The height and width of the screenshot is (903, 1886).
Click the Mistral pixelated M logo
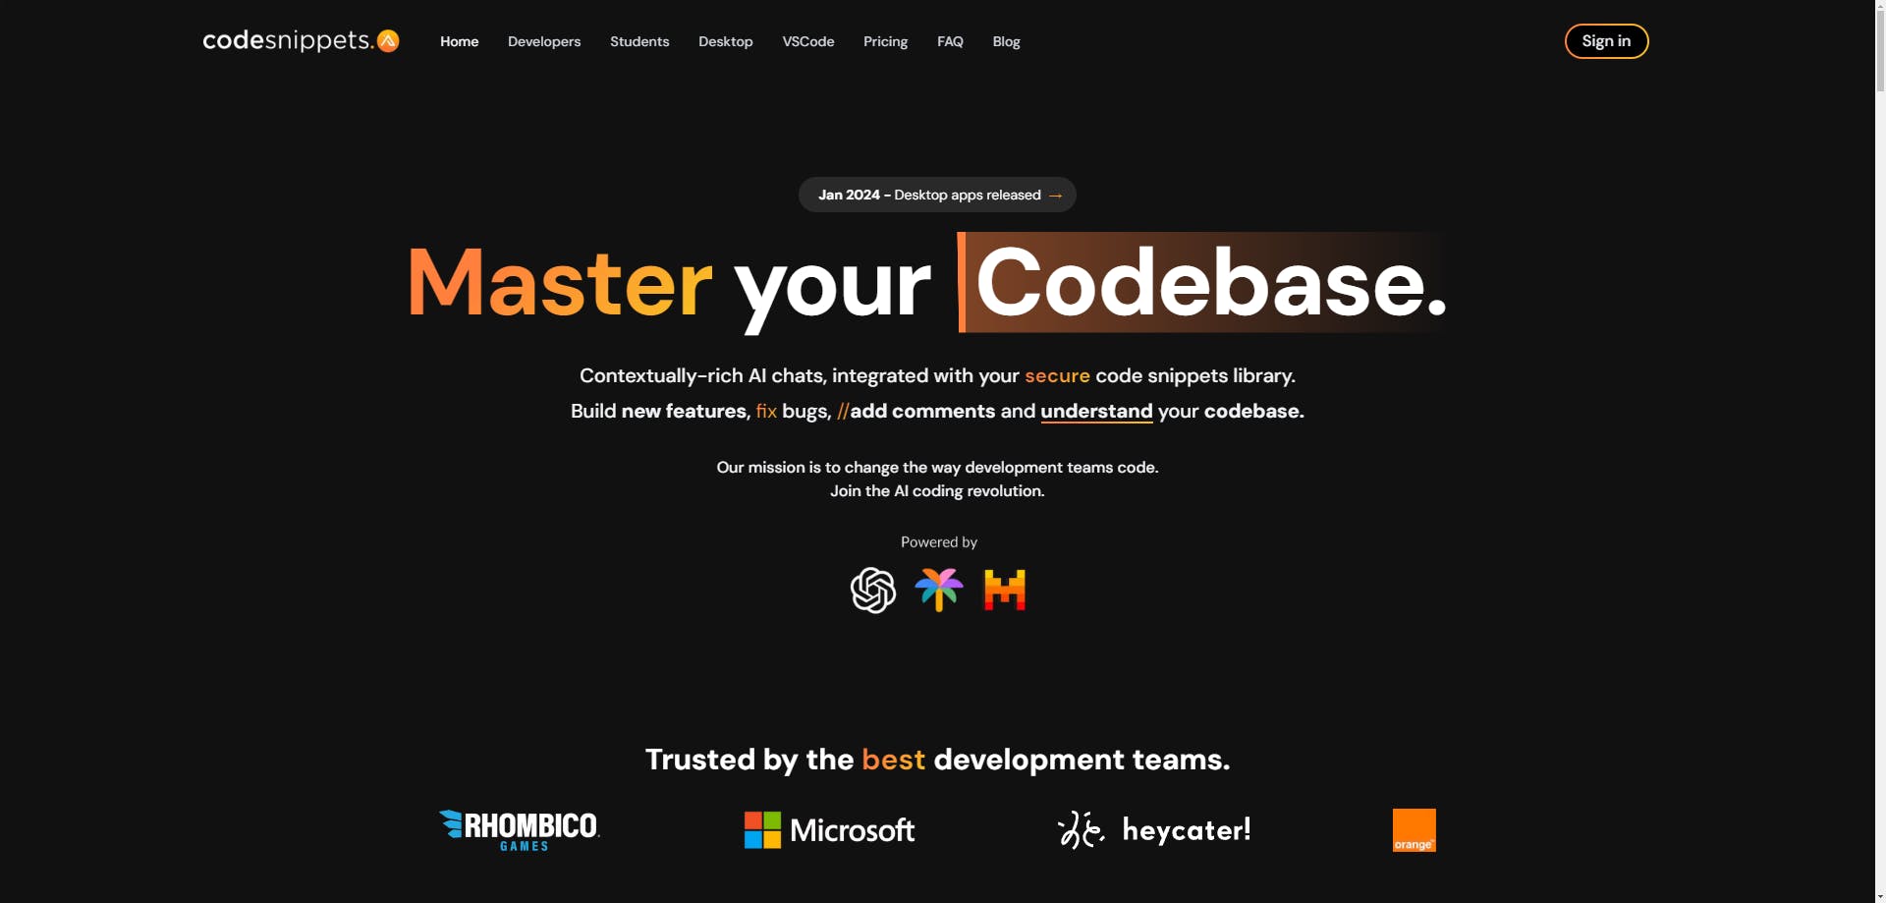point(1004,591)
